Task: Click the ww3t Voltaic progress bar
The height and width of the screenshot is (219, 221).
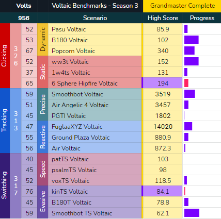Action: pos(192,61)
